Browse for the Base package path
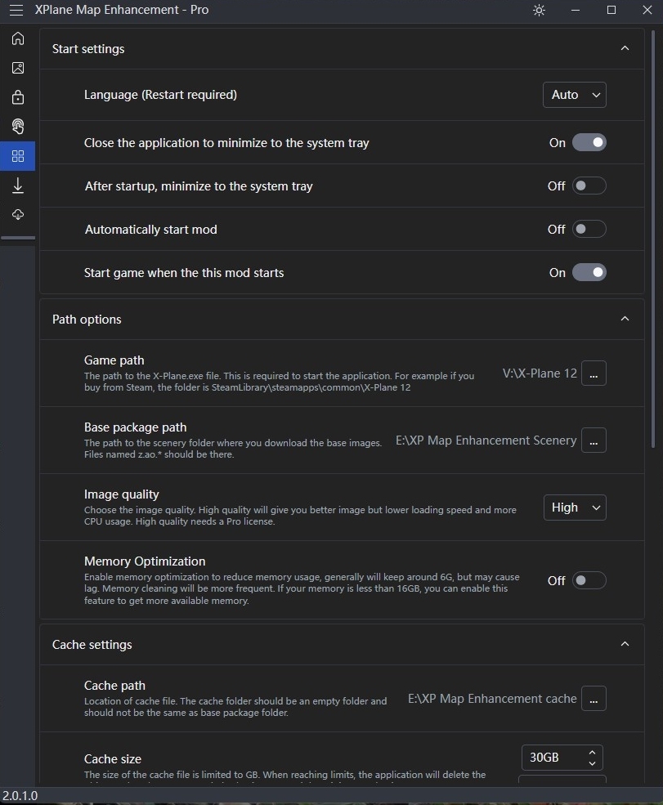 point(594,441)
